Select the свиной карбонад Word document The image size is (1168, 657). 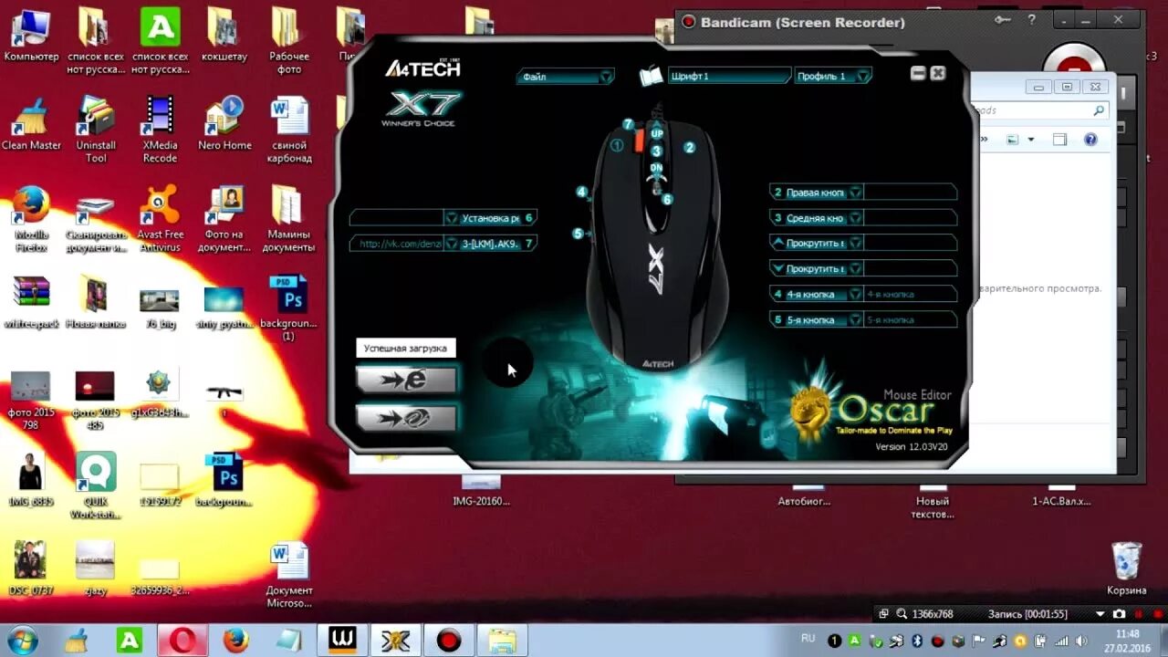coord(289,130)
